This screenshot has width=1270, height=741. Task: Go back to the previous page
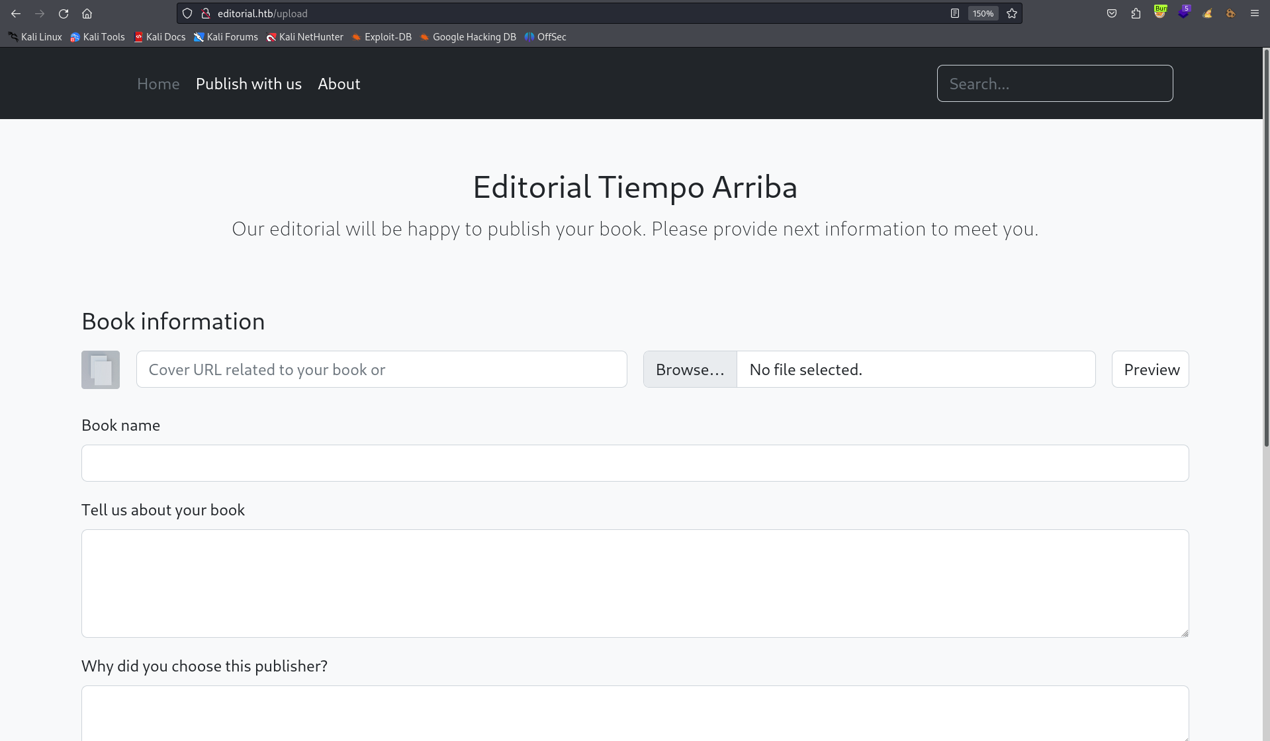tap(16, 13)
